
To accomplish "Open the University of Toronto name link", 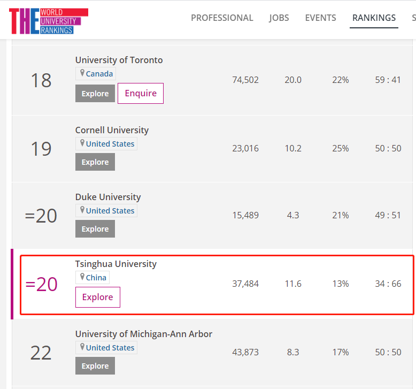I will (x=119, y=60).
